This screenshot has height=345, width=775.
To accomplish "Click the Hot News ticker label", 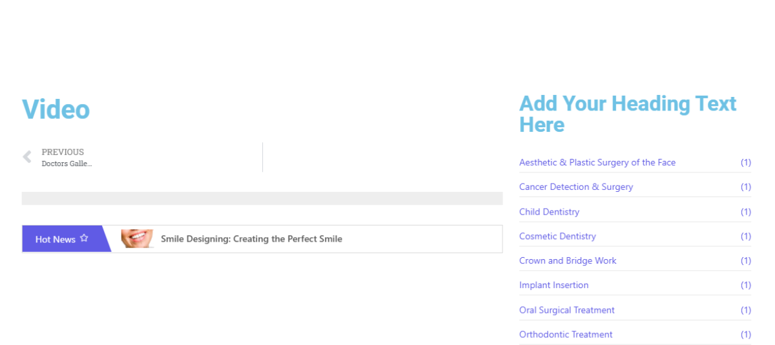I will [x=56, y=239].
